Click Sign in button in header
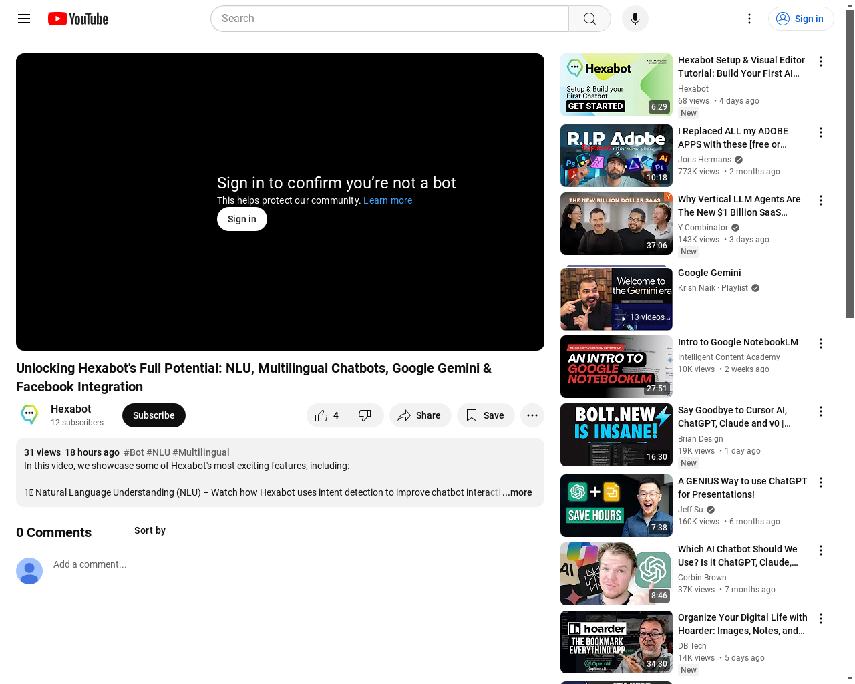The height and width of the screenshot is (684, 855). point(801,19)
